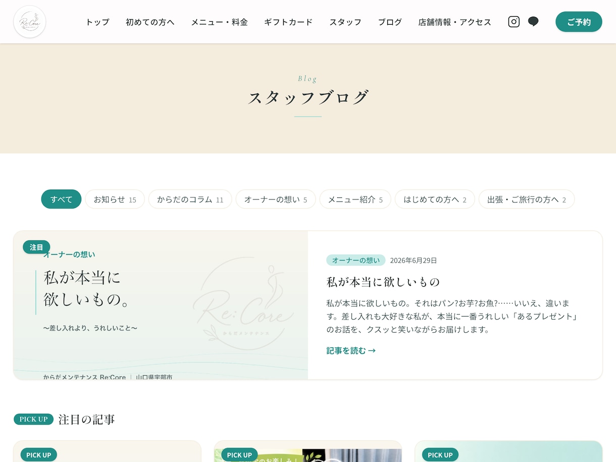The width and height of the screenshot is (616, 462).
Task: Open メニュー・料金 page
Action: coord(219,22)
